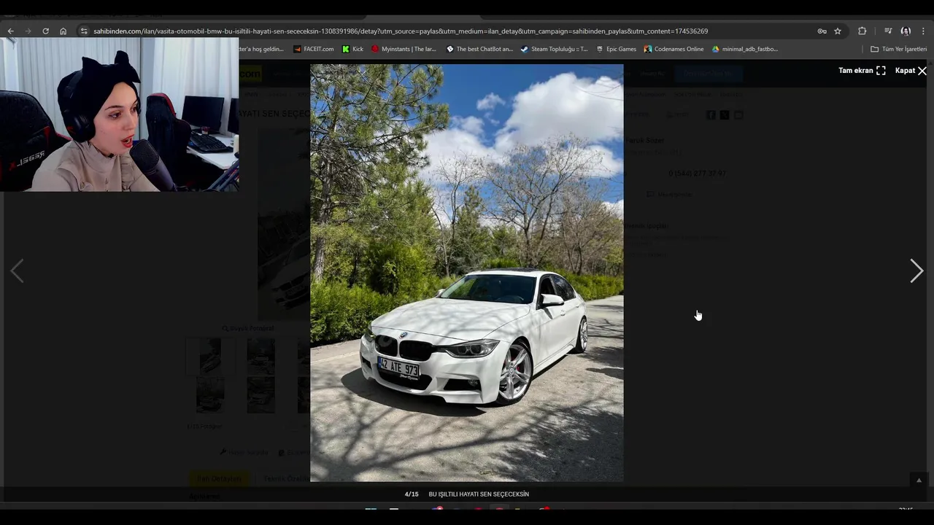Bookmark this page with the star icon
This screenshot has height=525, width=934.
tap(838, 31)
